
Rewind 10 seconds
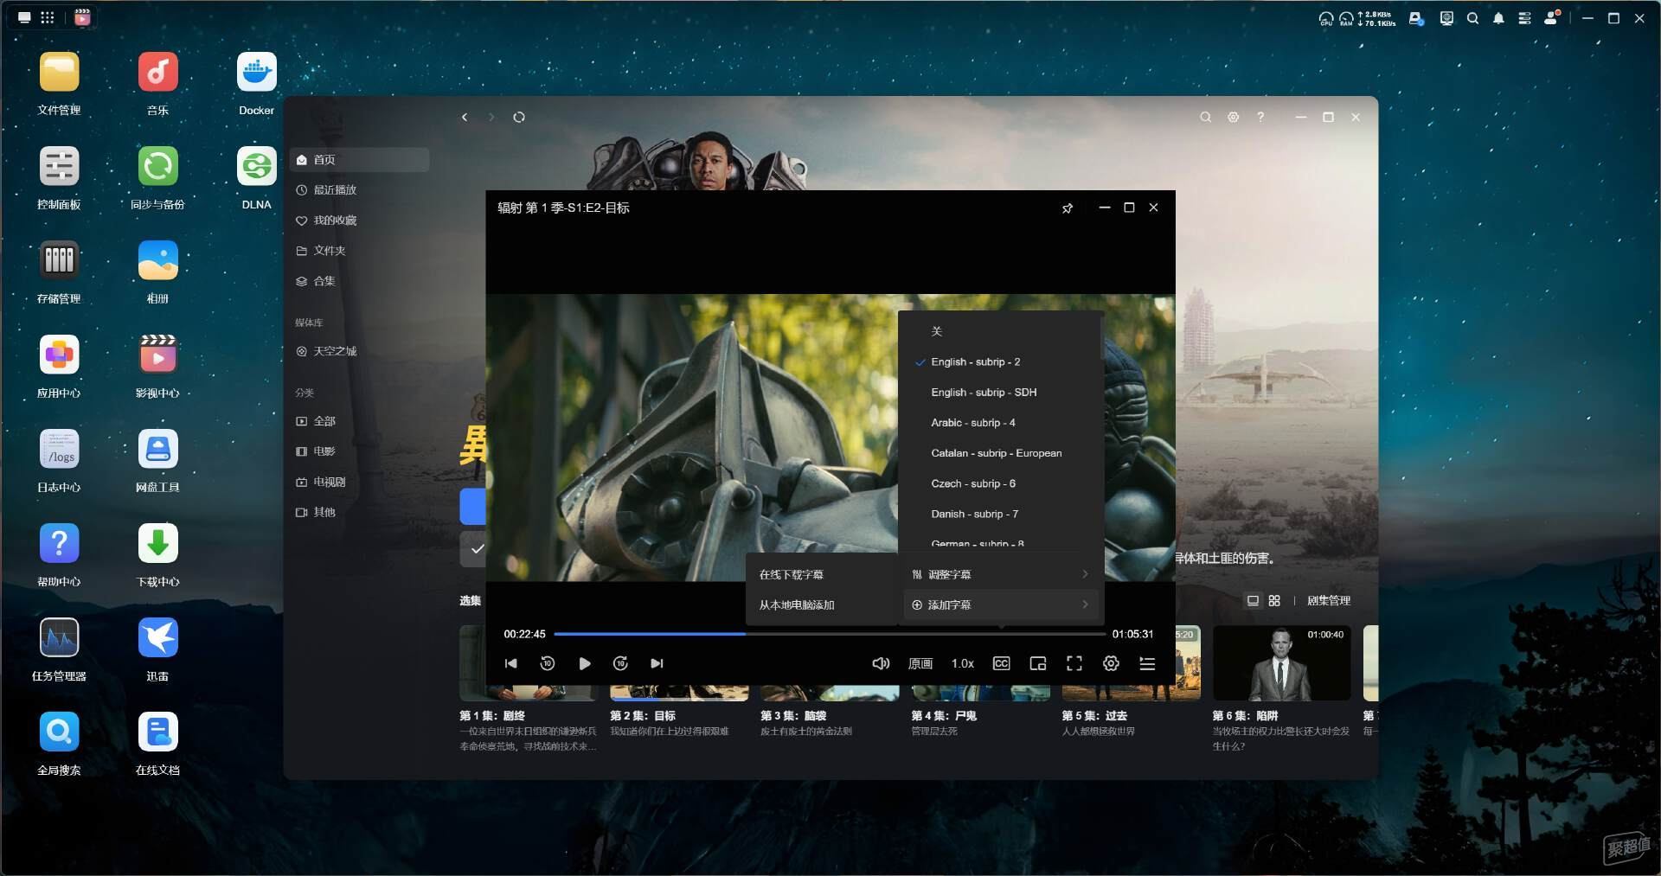pos(547,663)
